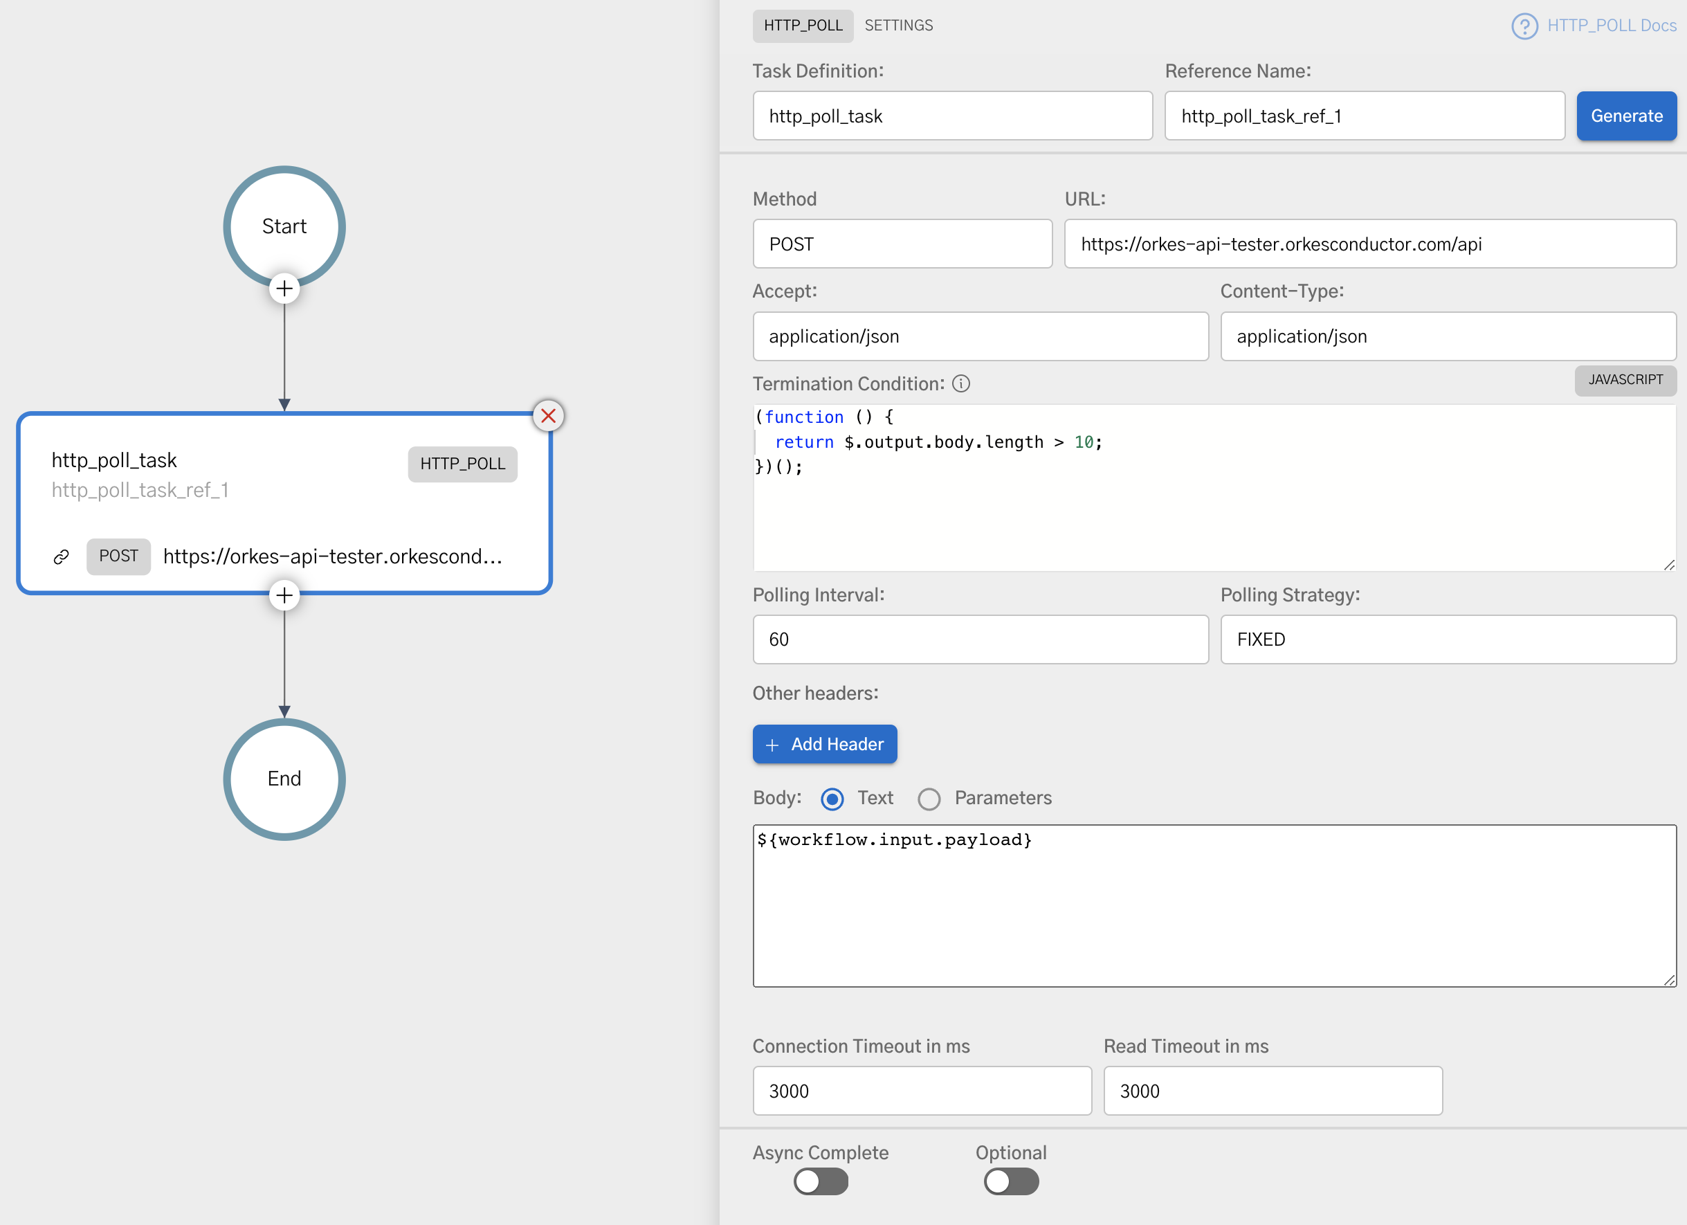The height and width of the screenshot is (1225, 1687).
Task: Select the Parameters radio for Body
Action: coord(929,799)
